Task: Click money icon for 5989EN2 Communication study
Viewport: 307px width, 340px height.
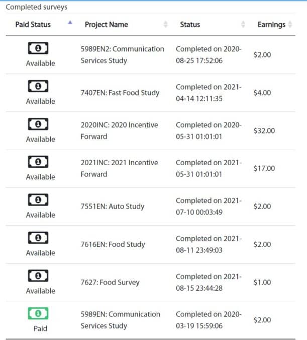Action: pos(38,48)
